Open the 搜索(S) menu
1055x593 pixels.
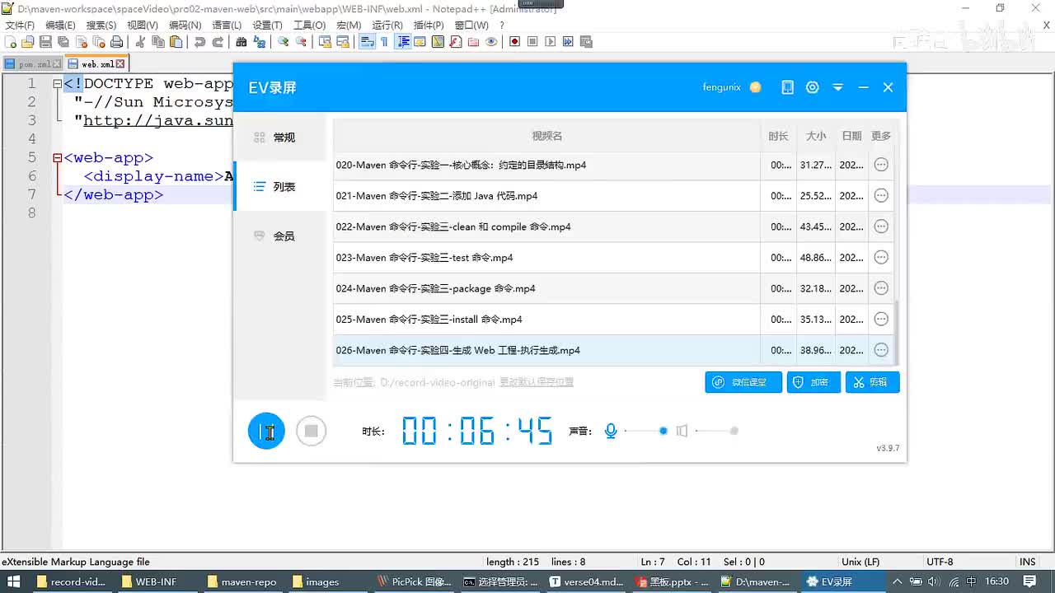click(x=101, y=26)
